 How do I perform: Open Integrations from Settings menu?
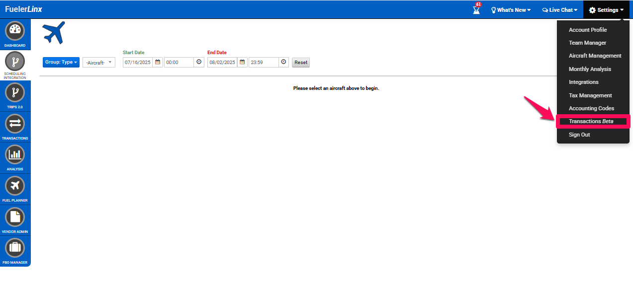tap(584, 82)
